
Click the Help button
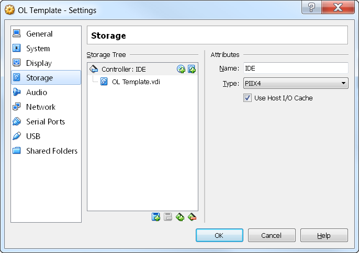(x=324, y=235)
